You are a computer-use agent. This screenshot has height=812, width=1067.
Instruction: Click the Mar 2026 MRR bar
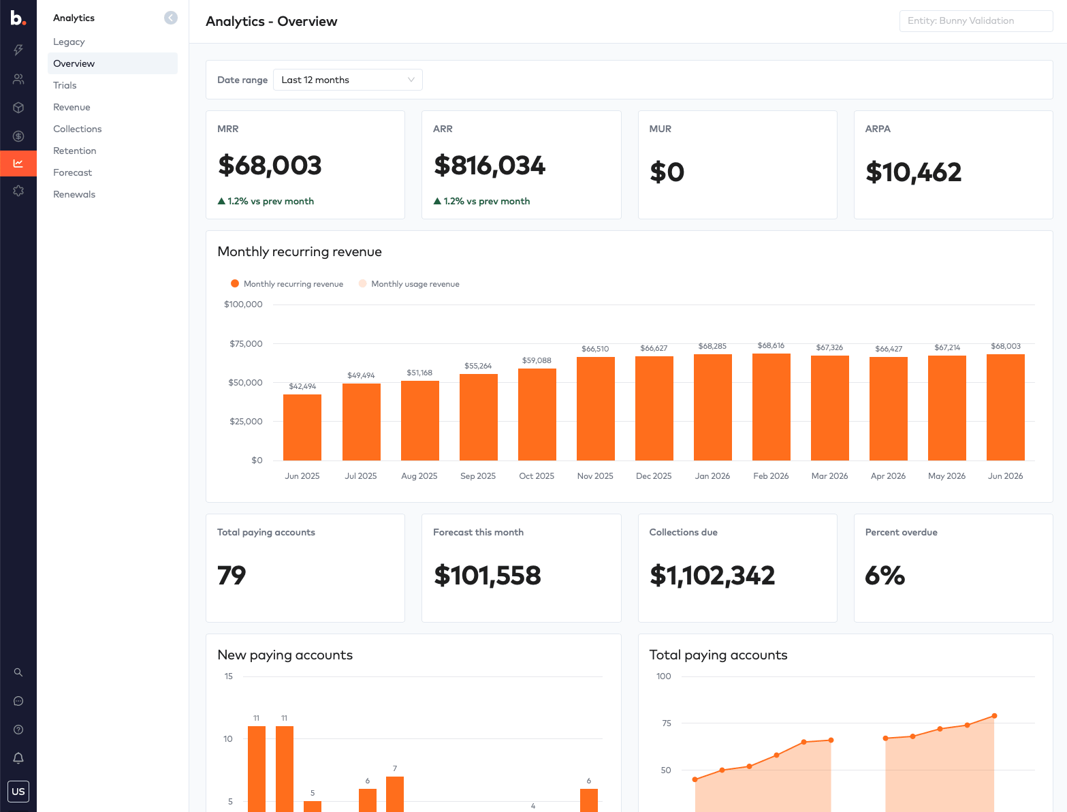pos(830,408)
